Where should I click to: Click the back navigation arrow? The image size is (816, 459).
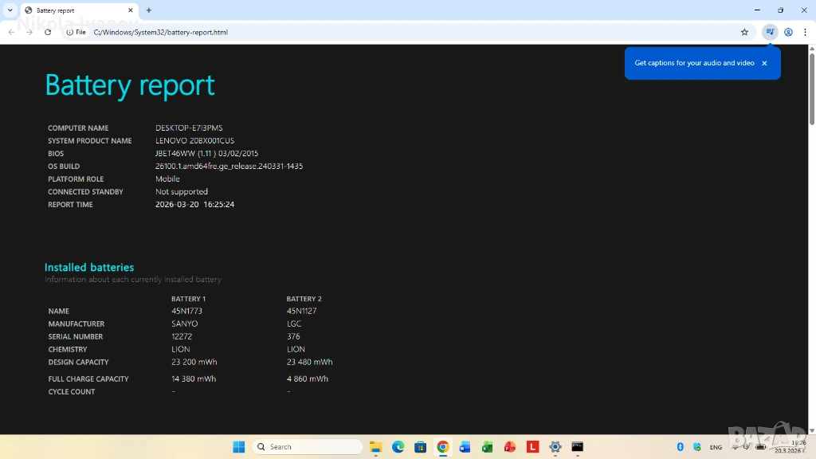point(11,32)
